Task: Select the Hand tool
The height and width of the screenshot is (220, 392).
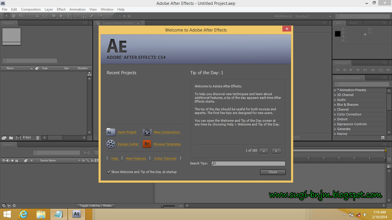Action: 13,16
